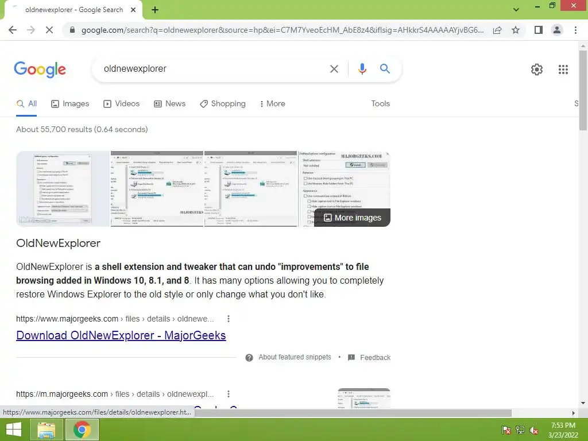Click the vertical page scrollbar thumb
The width and height of the screenshot is (588, 441).
pyautogui.click(x=583, y=90)
